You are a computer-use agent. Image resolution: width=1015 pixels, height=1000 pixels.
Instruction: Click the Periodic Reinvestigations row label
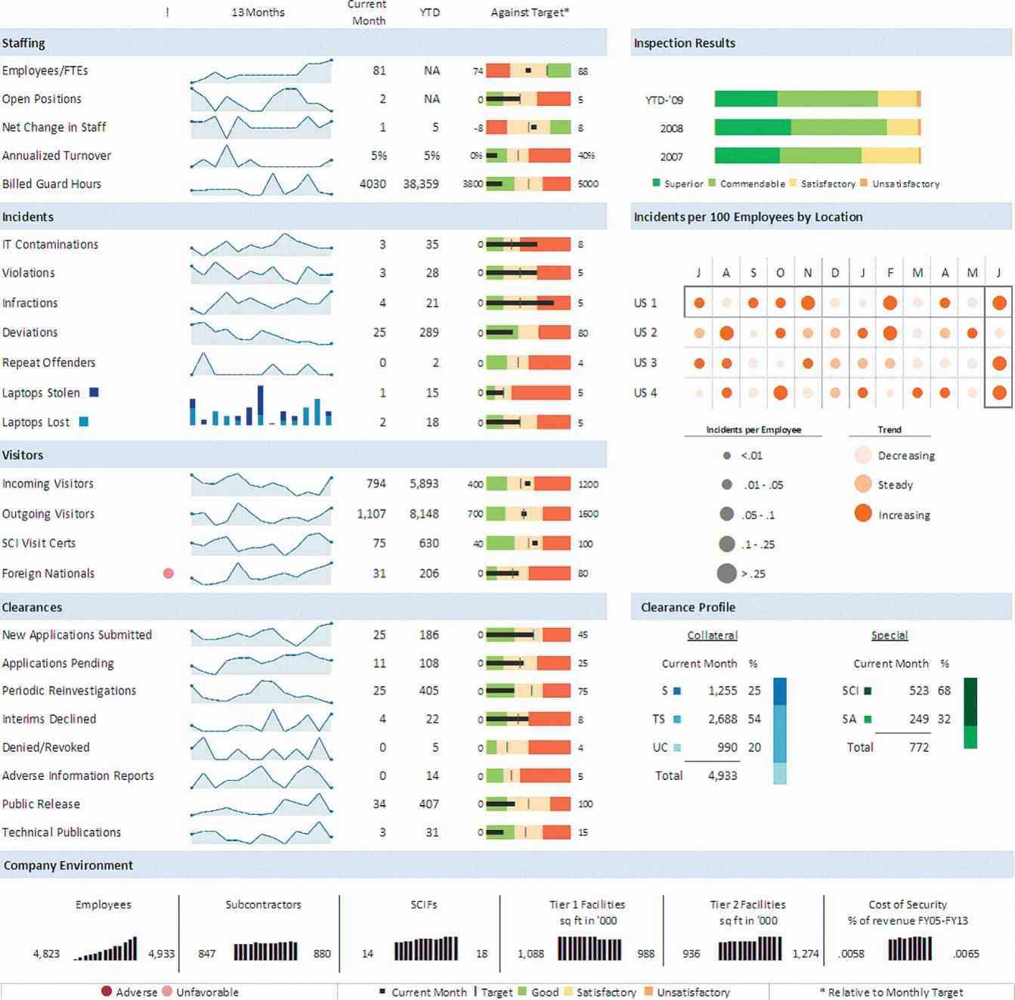point(69,691)
